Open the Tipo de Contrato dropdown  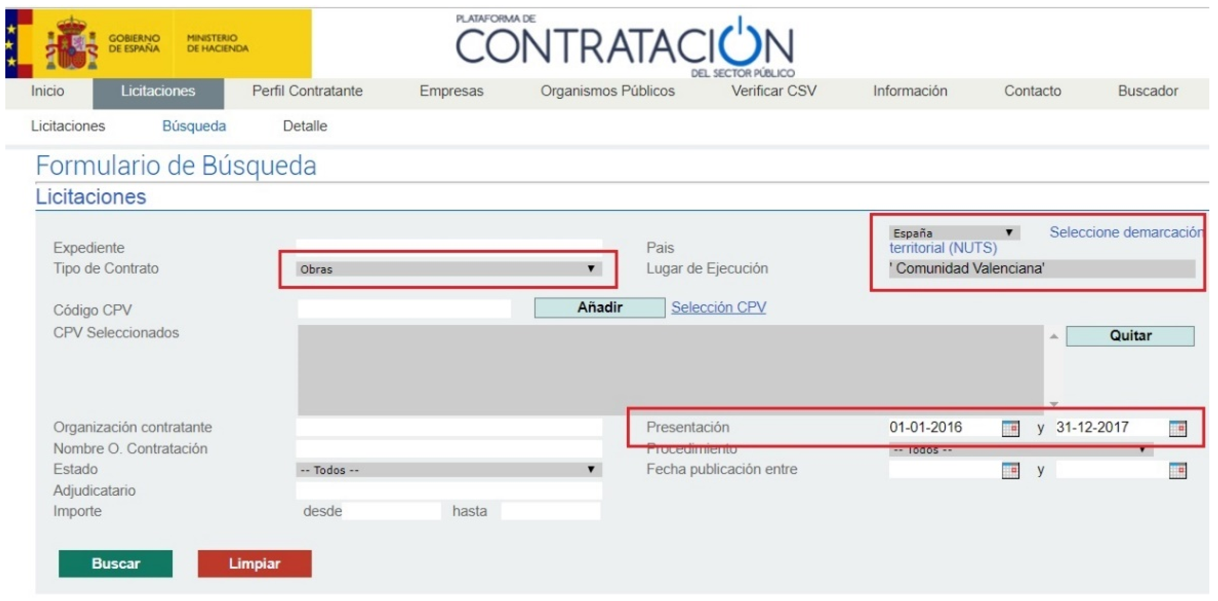pos(449,269)
